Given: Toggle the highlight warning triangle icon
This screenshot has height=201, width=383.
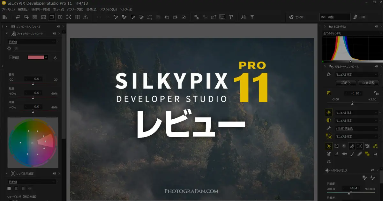Looking at the screenshot, I should [x=86, y=17].
